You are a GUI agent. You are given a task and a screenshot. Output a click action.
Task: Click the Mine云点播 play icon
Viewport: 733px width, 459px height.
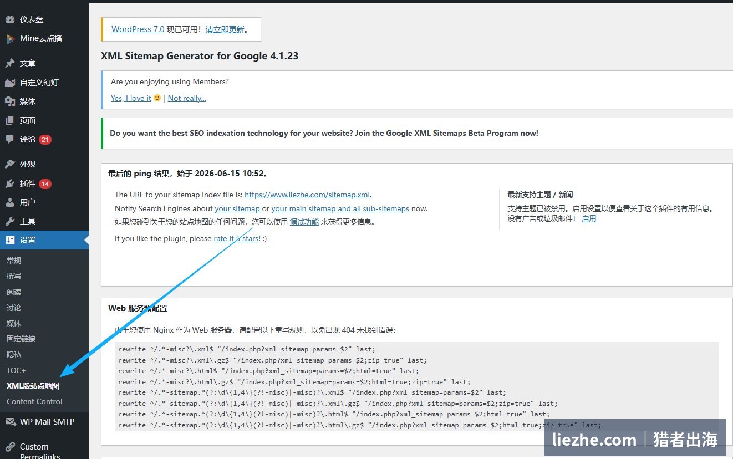(x=10, y=39)
